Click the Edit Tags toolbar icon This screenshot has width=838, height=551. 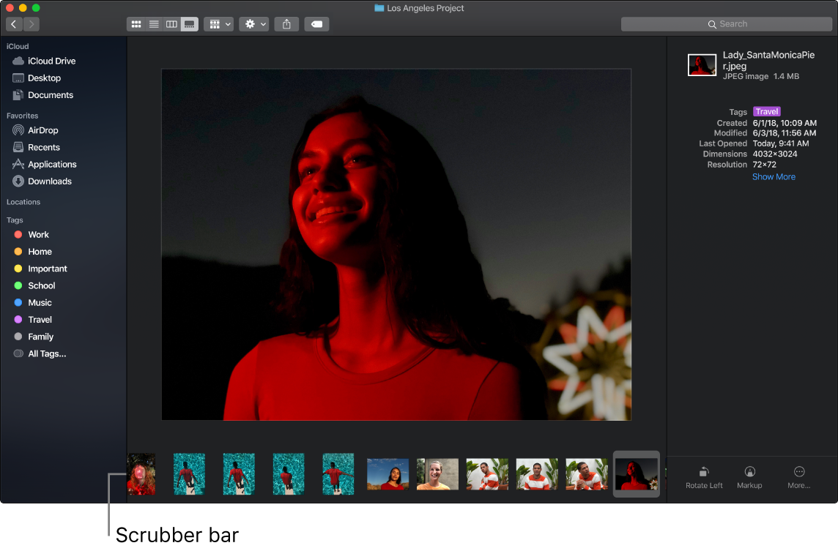coord(316,23)
